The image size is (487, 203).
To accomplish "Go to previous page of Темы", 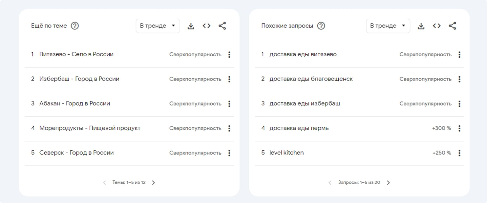I will pyautogui.click(x=104, y=183).
